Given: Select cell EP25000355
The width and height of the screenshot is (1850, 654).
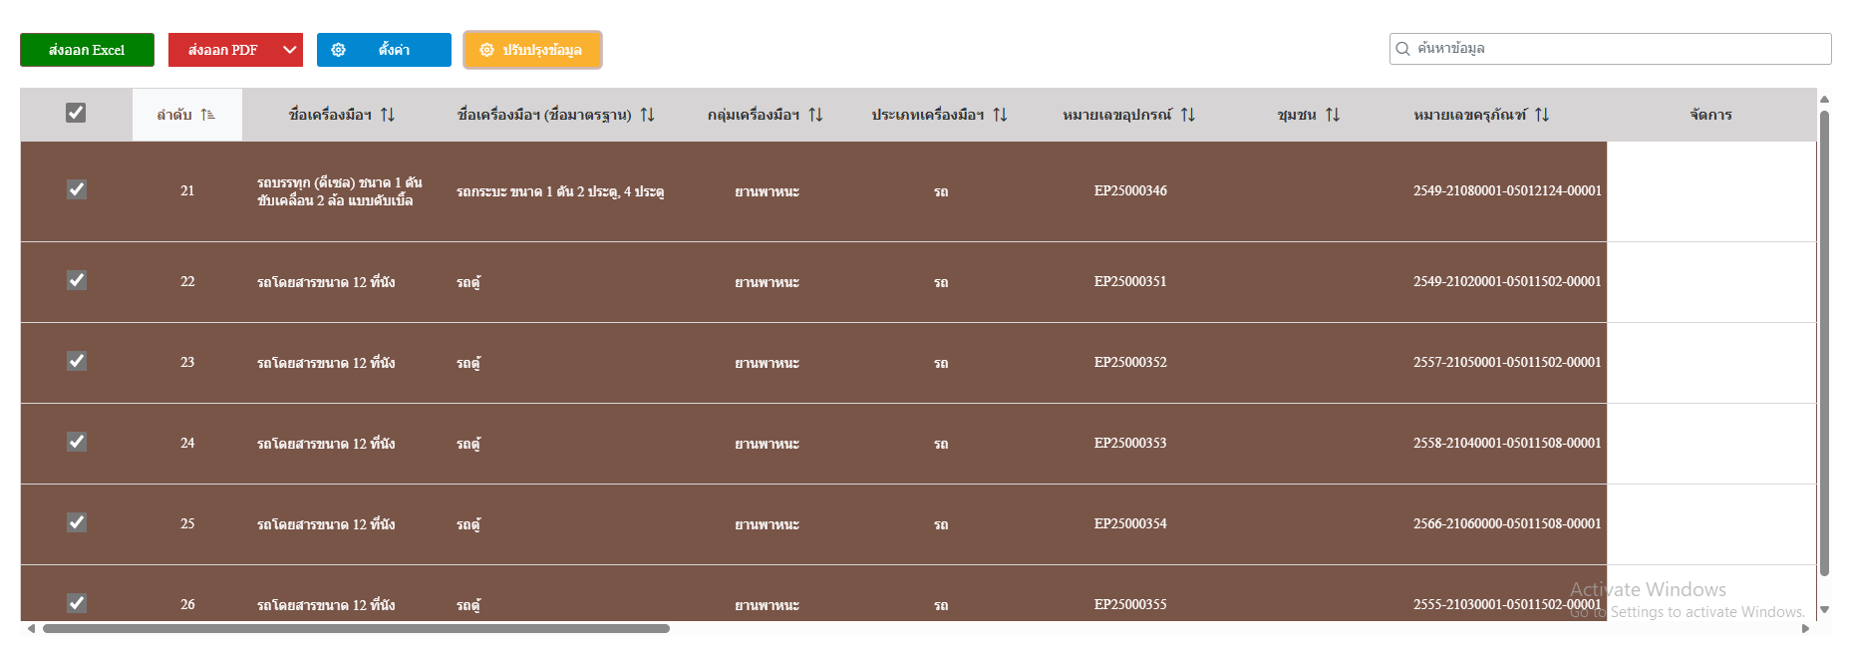Looking at the screenshot, I should 1130,604.
